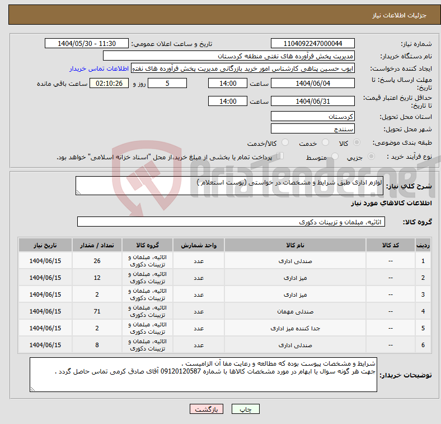Click the جزئیات اطلاعات نیاز page title
The width and height of the screenshot is (441, 424).
(x=399, y=15)
